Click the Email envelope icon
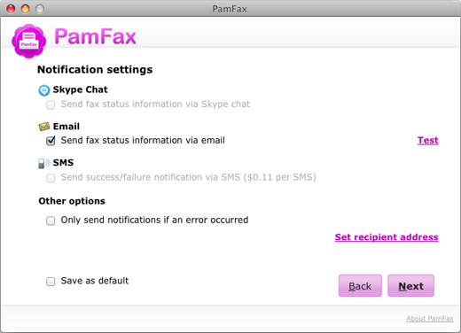This screenshot has width=461, height=333. 44,127
